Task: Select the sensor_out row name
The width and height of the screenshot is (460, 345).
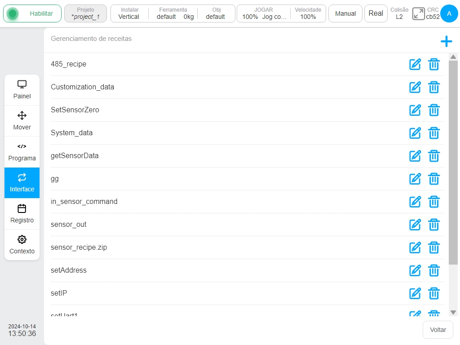Action: point(68,224)
